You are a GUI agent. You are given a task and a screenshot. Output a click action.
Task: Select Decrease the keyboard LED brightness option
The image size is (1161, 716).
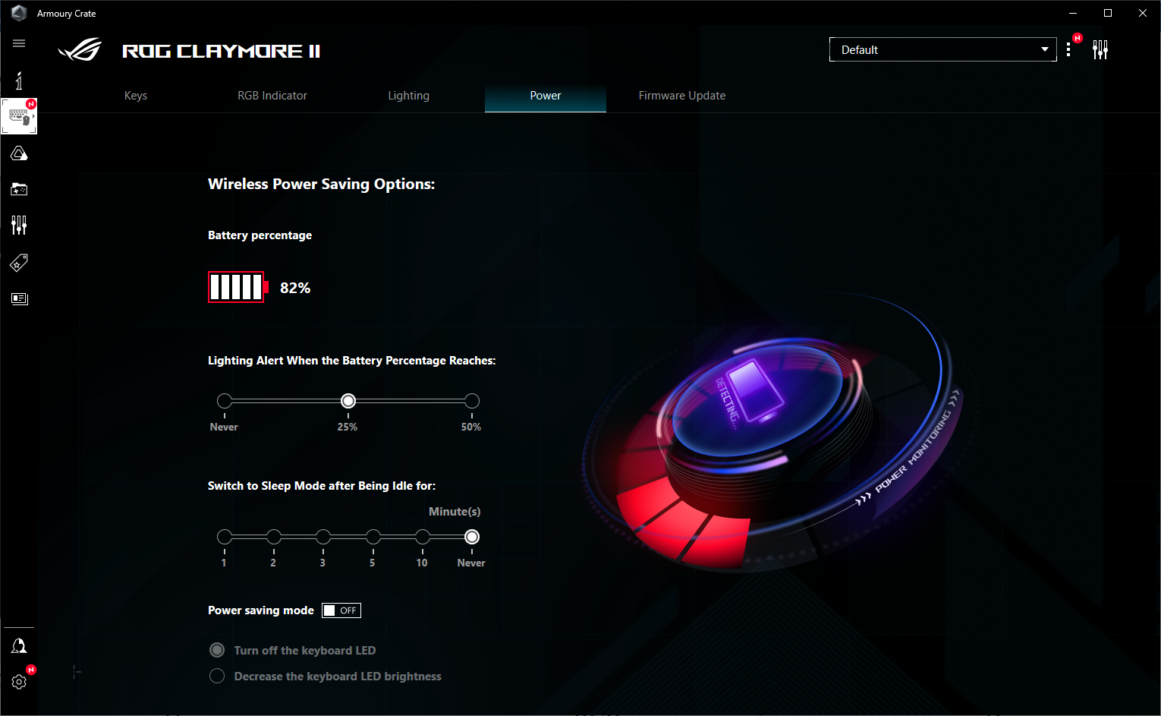click(x=217, y=676)
